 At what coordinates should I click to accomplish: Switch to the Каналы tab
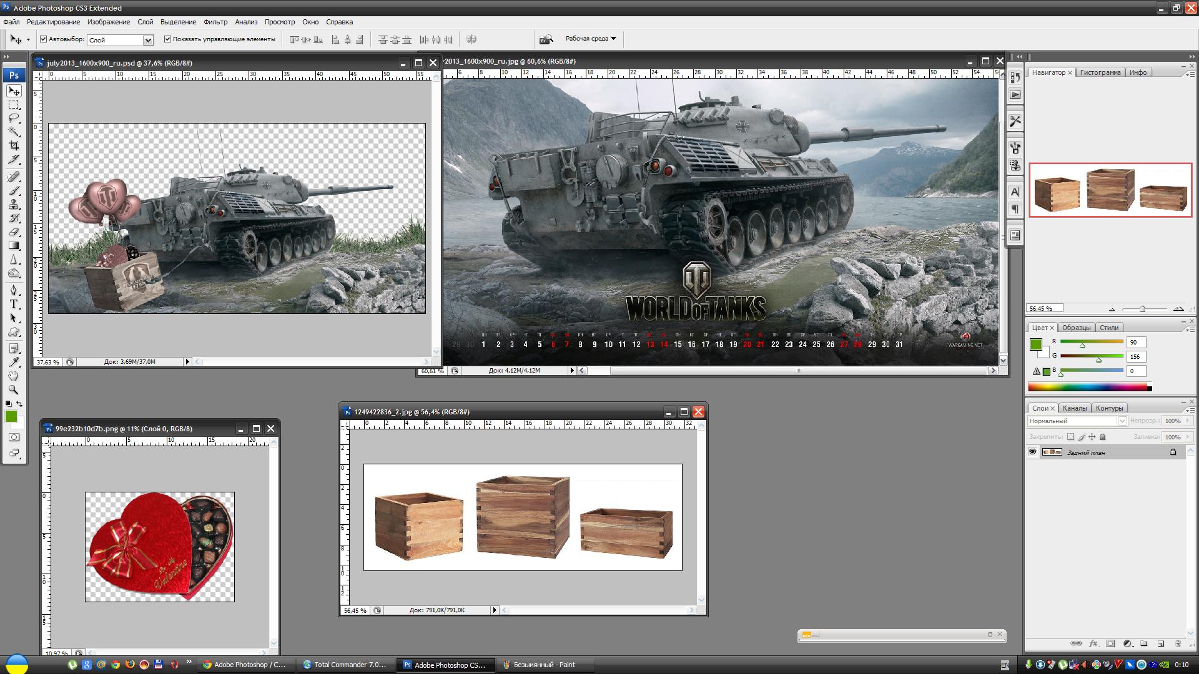pos(1075,408)
